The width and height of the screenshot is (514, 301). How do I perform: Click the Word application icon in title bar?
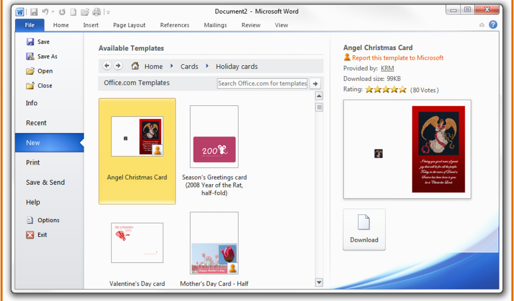[20, 12]
